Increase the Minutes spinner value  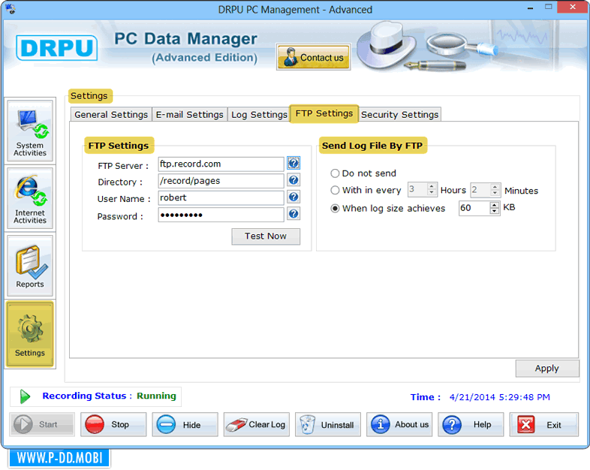(495, 186)
